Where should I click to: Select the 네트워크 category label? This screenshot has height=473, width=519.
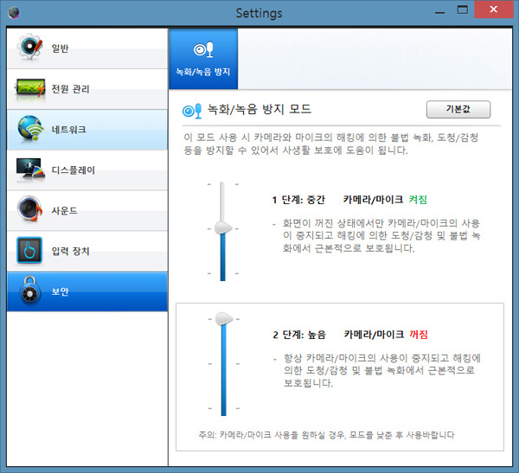[69, 130]
